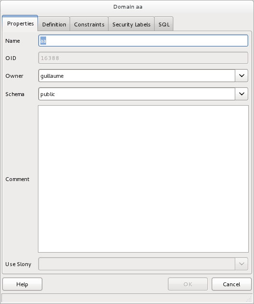Click the Domain aa title bar
Viewport: 254px width, 304px height.
tap(127, 7)
